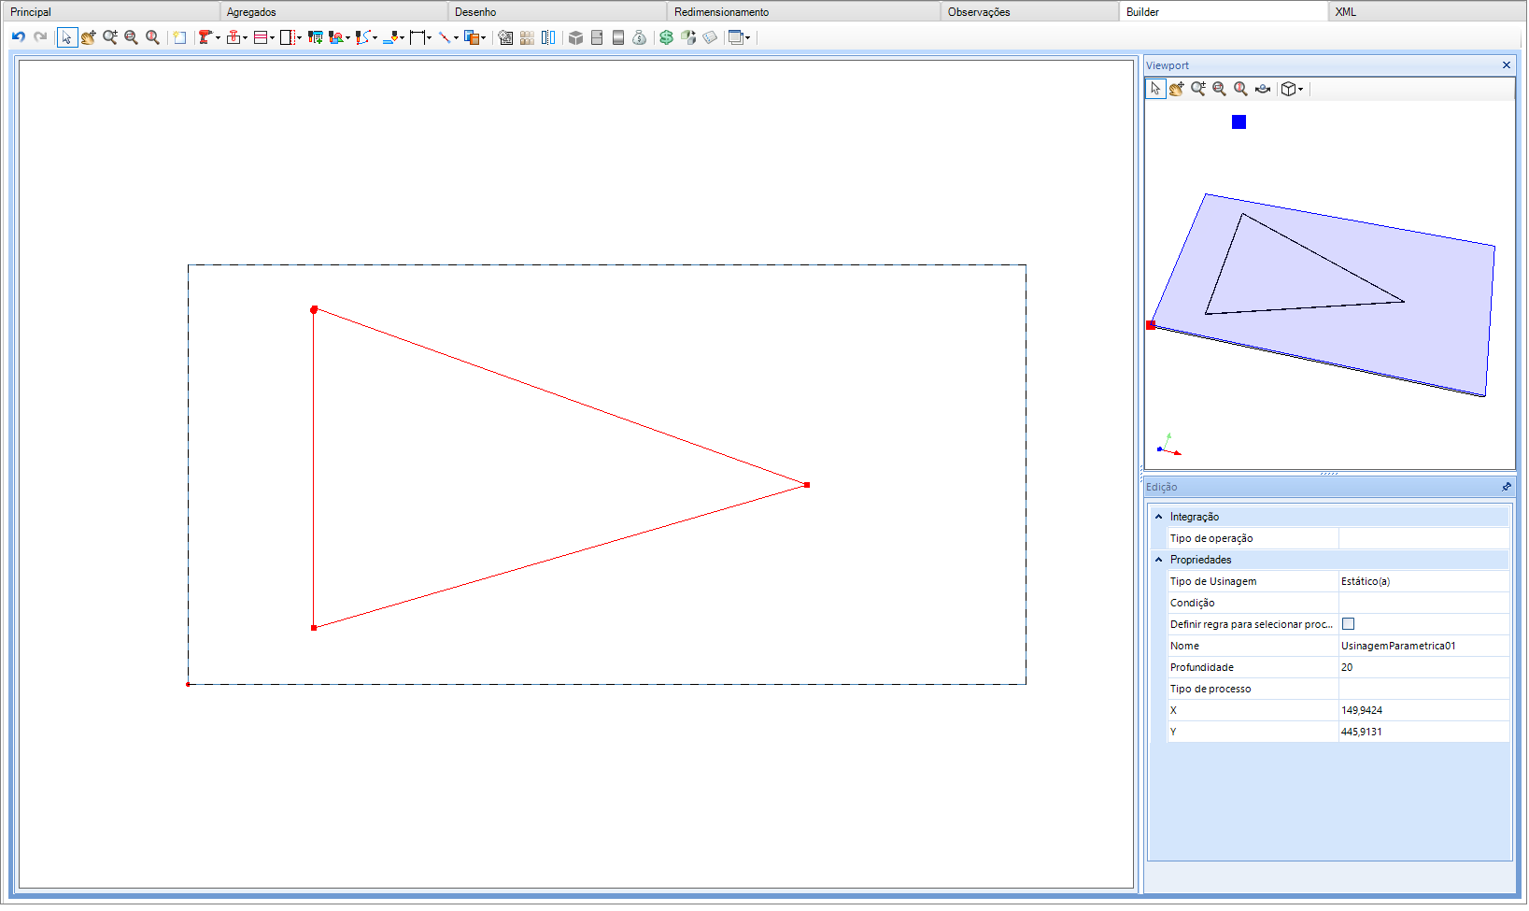Screen dimensions: 1529x911
Task: Click the green dollar sign icon
Action: [666, 37]
